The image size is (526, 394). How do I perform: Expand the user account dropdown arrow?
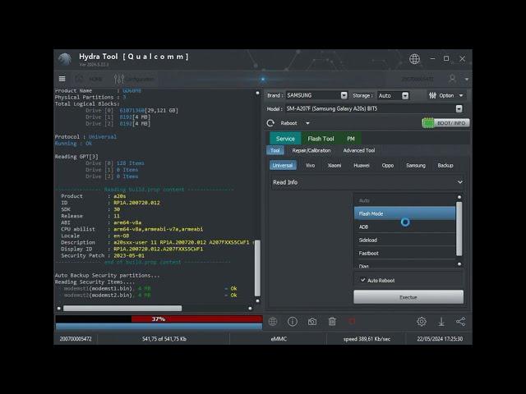[x=466, y=80]
